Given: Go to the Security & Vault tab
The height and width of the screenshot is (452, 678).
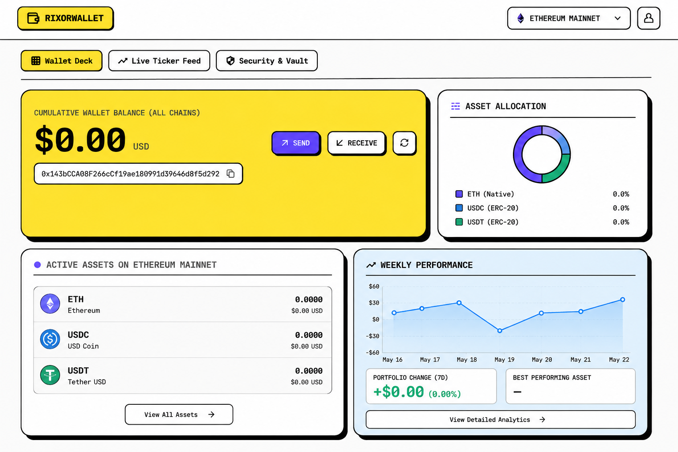Looking at the screenshot, I should tap(267, 60).
